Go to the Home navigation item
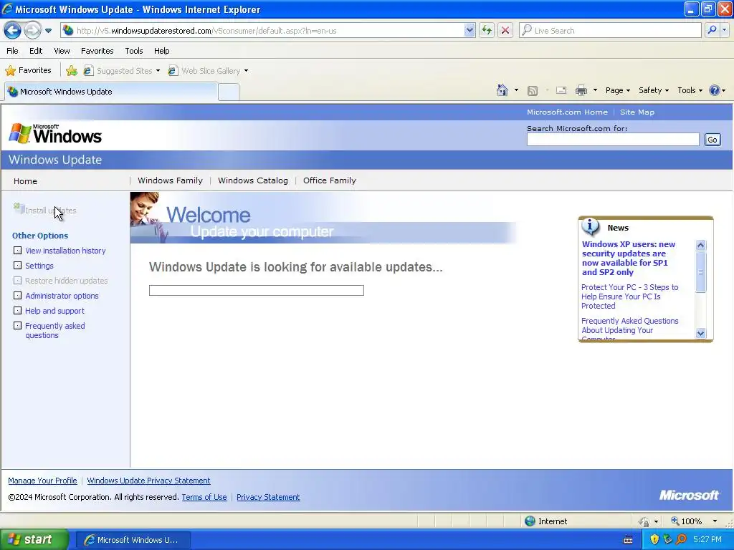 [25, 181]
